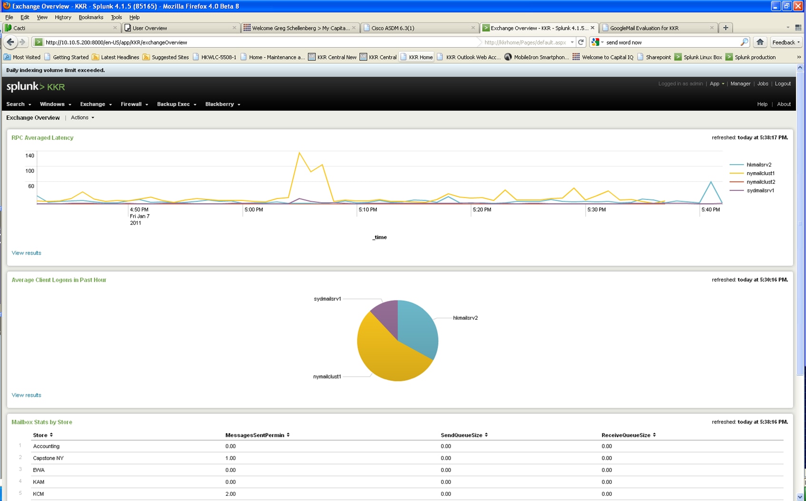Image resolution: width=806 pixels, height=501 pixels.
Task: Close the Cisco ASDM 6.3(1) tab
Action: click(473, 28)
